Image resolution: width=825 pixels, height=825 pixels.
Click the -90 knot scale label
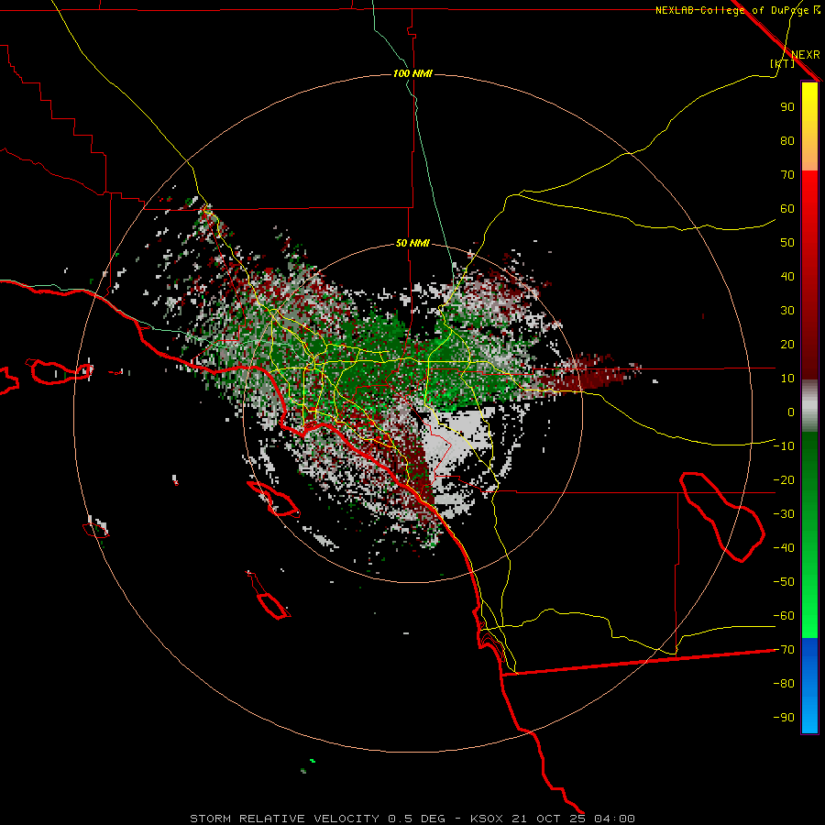point(784,718)
